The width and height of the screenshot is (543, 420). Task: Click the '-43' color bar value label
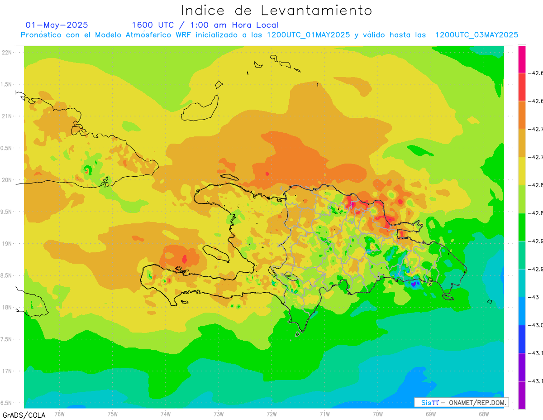tap(535, 297)
